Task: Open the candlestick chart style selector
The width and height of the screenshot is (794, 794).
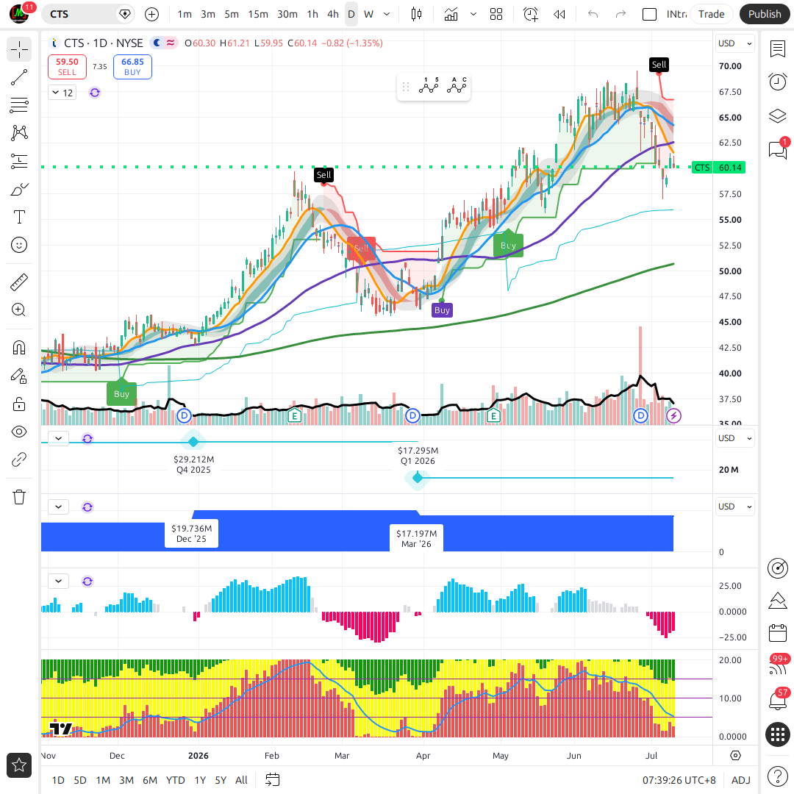Action: [x=416, y=14]
